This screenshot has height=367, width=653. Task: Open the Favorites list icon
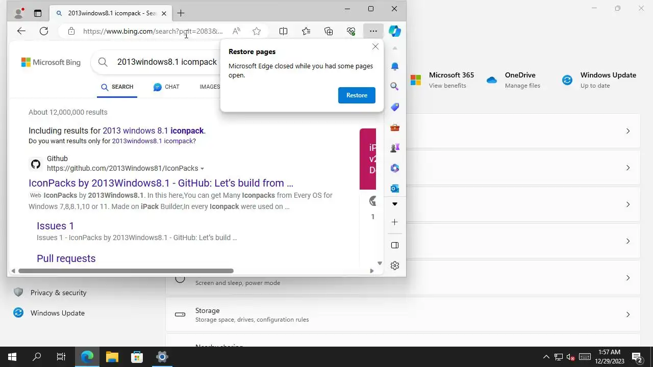306,31
